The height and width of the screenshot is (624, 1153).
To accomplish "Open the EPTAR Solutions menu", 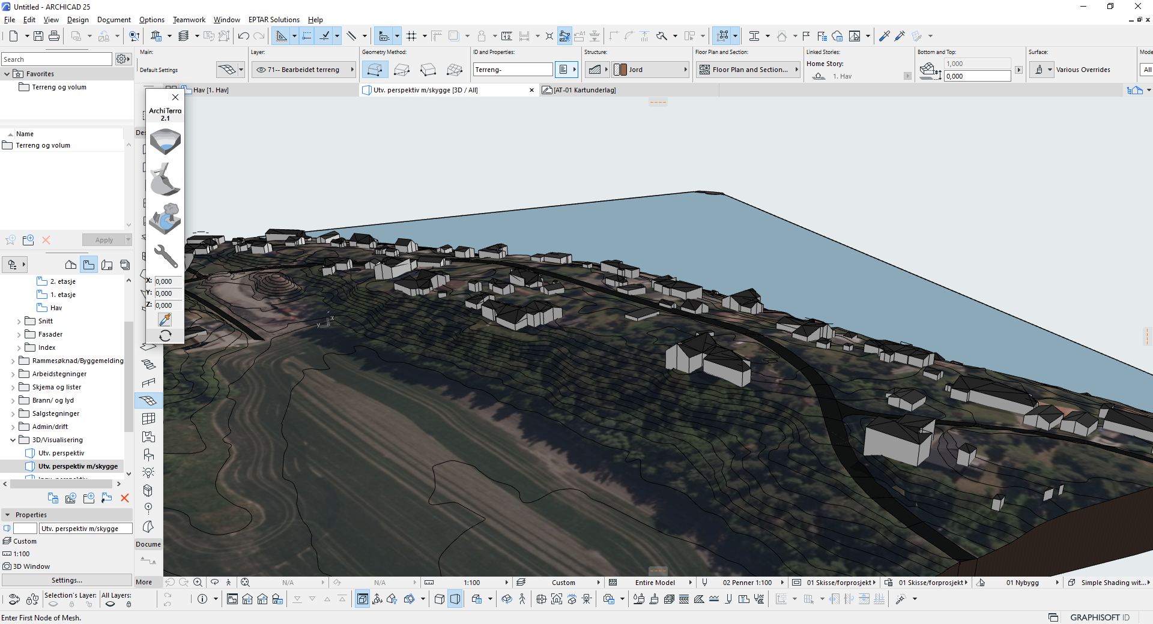I will point(274,20).
